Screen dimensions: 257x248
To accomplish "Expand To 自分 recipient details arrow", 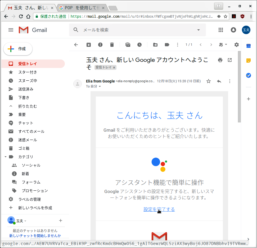I will [x=100, y=86].
